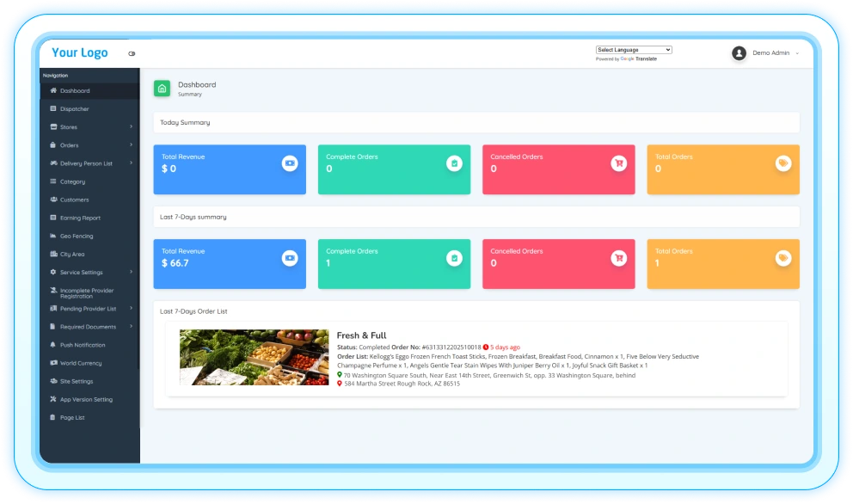Open Page List menu item
This screenshot has width=853, height=504.
[x=89, y=417]
